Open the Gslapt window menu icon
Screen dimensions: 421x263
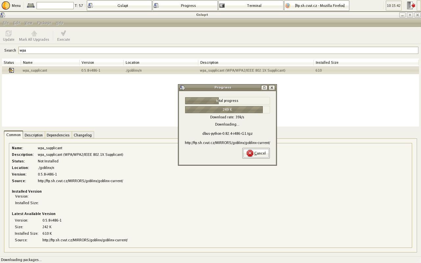(x=3, y=15)
